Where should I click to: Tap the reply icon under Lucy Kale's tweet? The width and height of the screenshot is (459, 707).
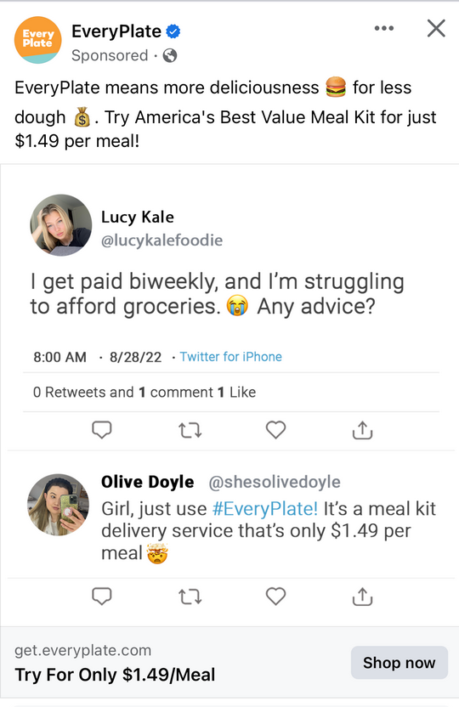point(101,430)
